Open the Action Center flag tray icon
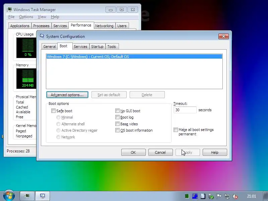The height and width of the screenshot is (201, 268). 219,196
